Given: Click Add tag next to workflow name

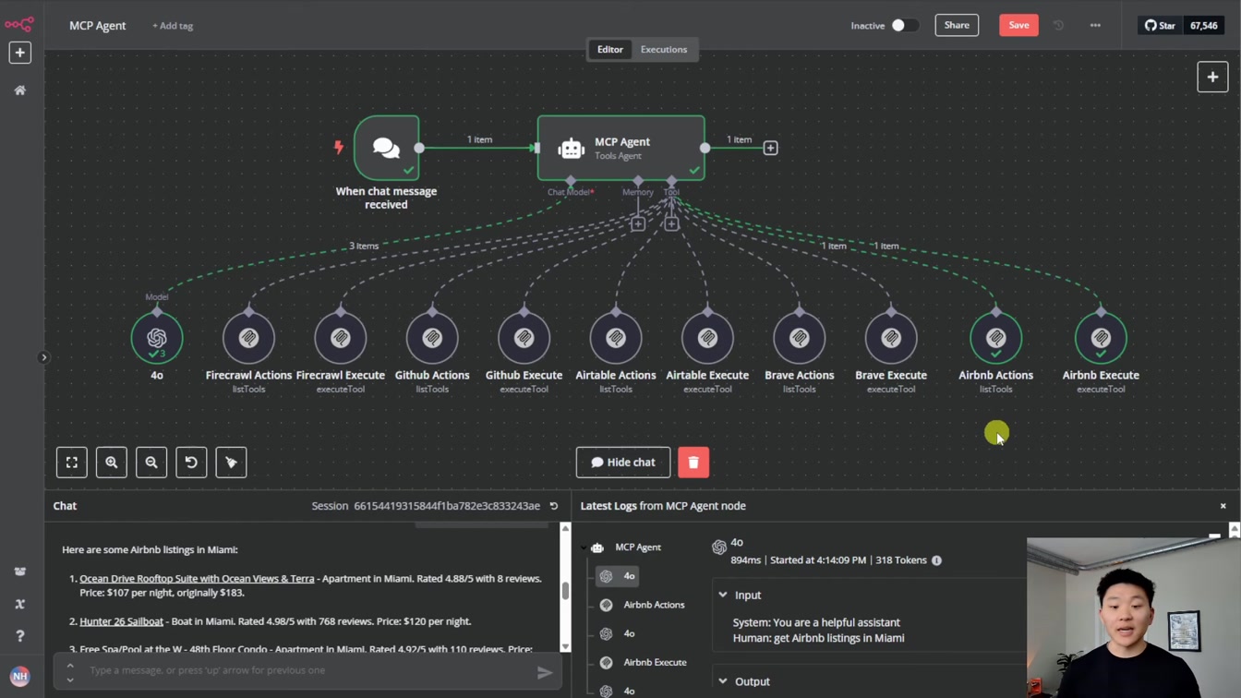Looking at the screenshot, I should [173, 26].
